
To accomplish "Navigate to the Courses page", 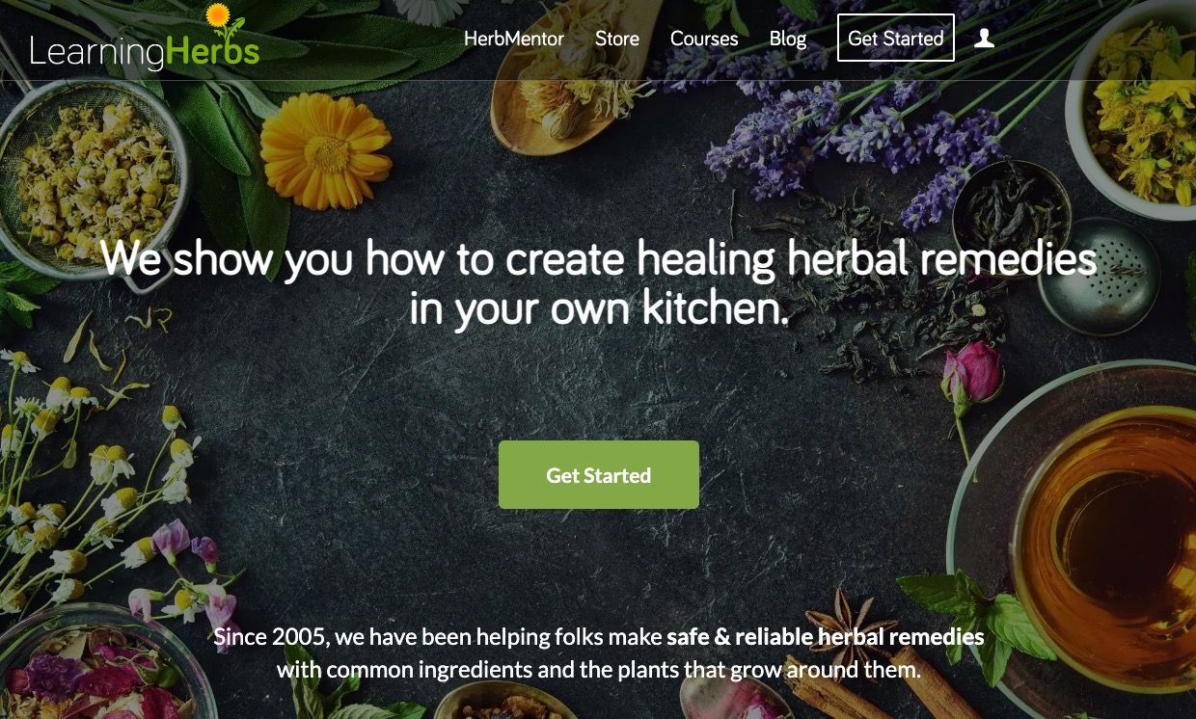I will click(x=704, y=39).
